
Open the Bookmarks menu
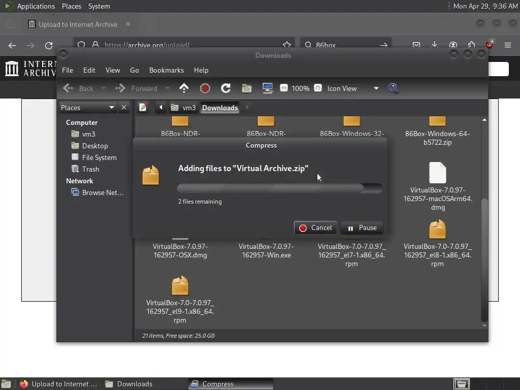167,70
